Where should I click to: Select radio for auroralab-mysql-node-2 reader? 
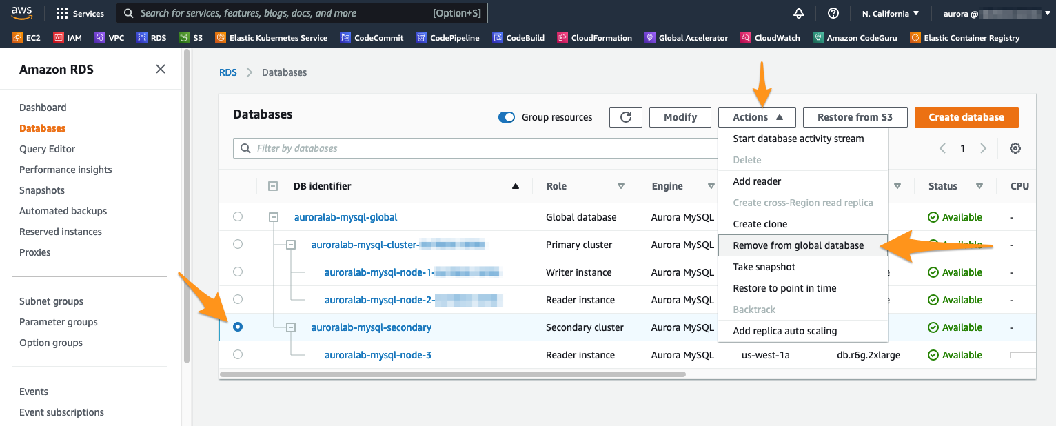click(x=238, y=300)
